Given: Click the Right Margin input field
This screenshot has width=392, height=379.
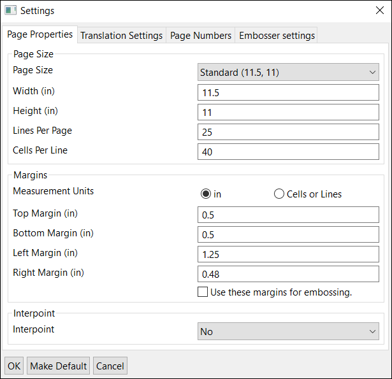Looking at the screenshot, I should point(288,274).
